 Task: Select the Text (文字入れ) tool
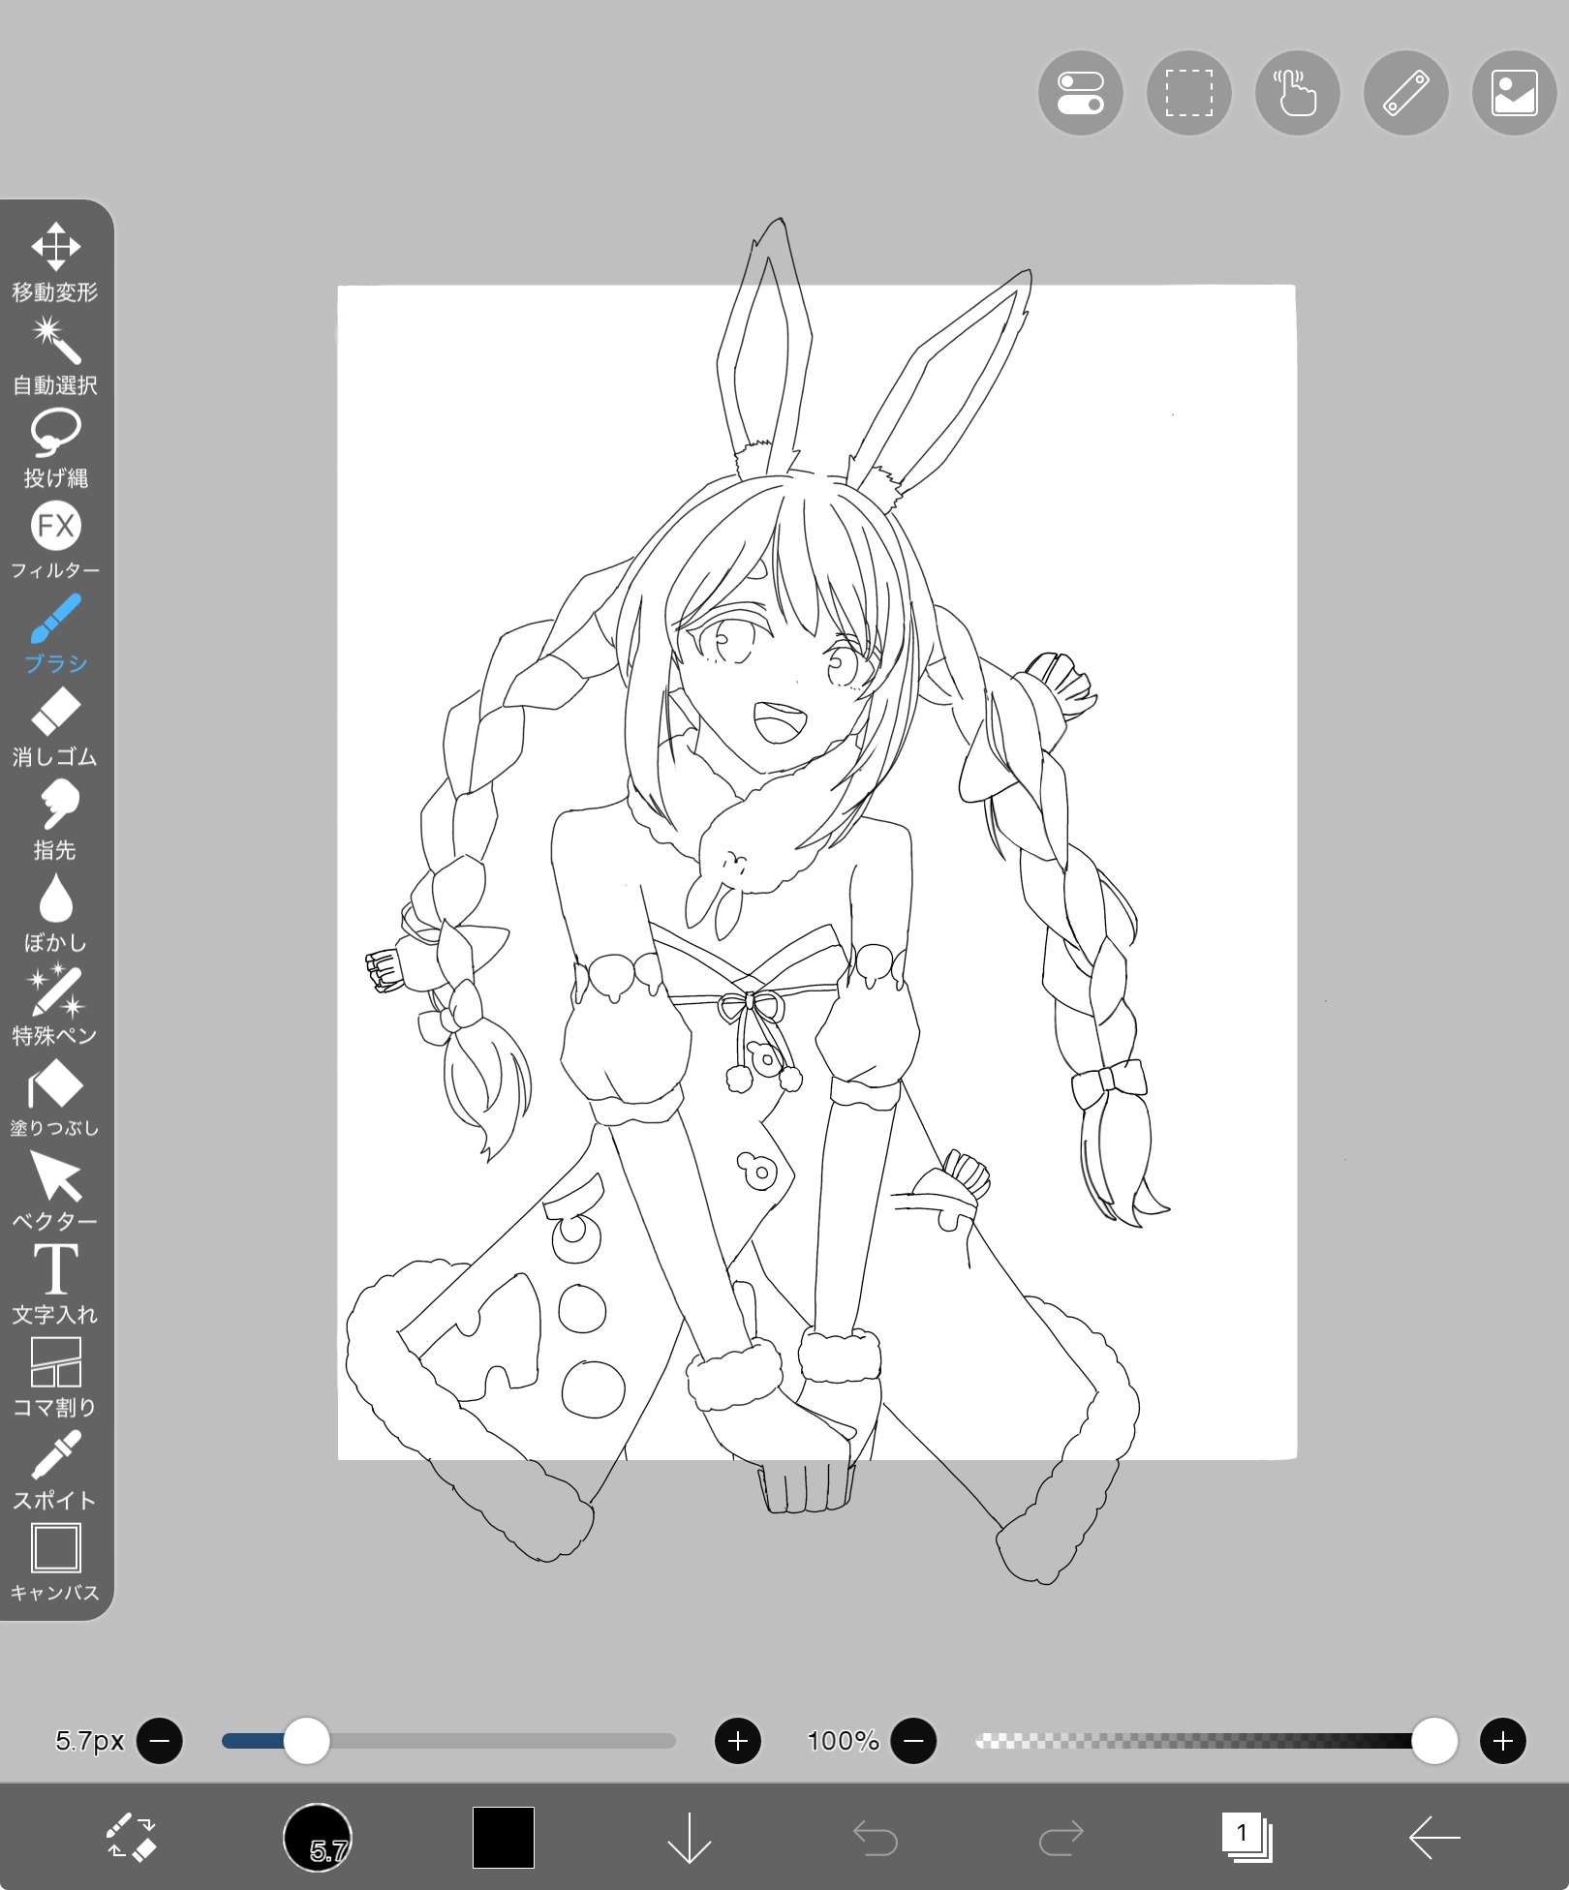click(55, 1284)
